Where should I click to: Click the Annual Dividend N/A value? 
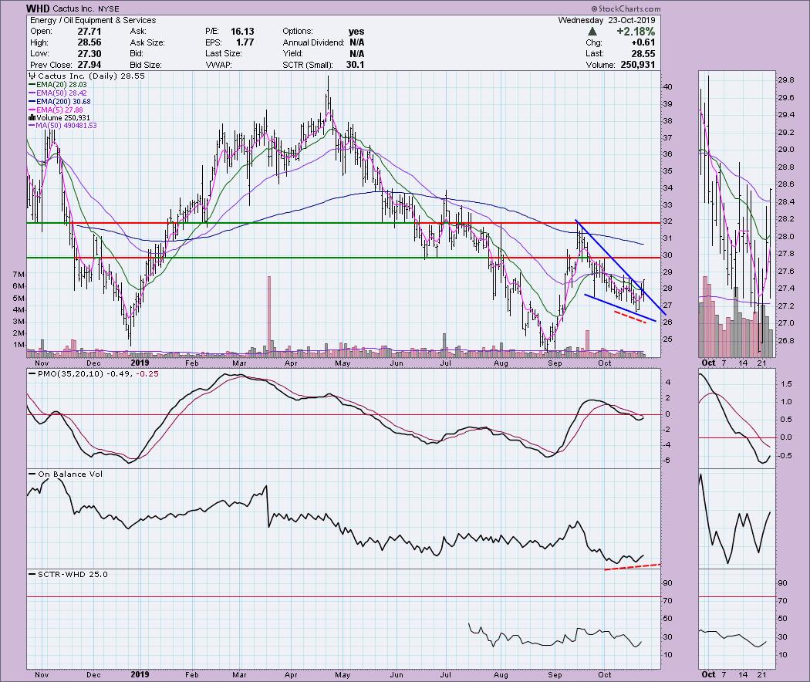(357, 43)
